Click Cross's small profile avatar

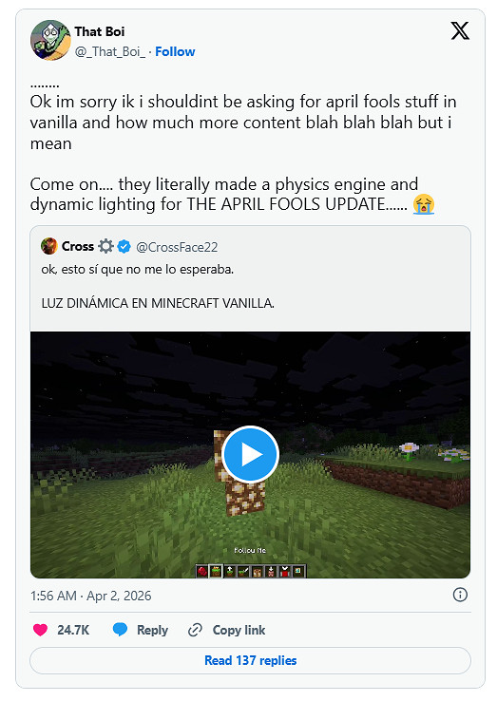pos(49,246)
